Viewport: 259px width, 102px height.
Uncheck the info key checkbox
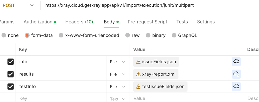point(11,62)
